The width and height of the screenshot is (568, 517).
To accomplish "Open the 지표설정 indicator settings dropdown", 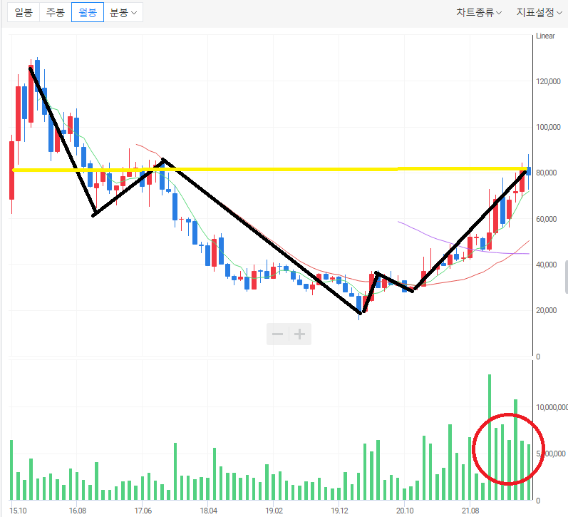I will tap(539, 13).
